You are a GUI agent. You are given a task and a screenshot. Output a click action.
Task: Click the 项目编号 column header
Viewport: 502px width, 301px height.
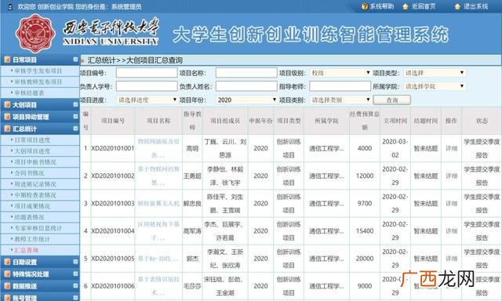113,121
